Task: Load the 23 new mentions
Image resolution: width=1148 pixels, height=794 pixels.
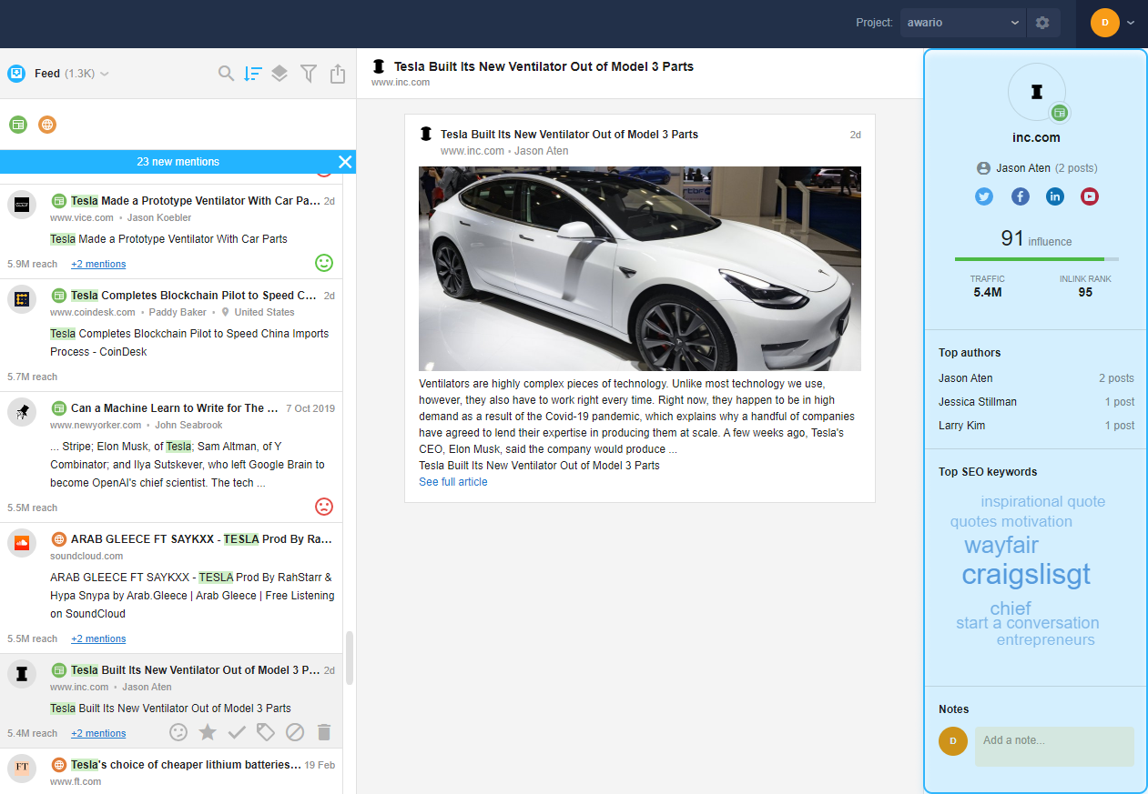Action: 178,162
